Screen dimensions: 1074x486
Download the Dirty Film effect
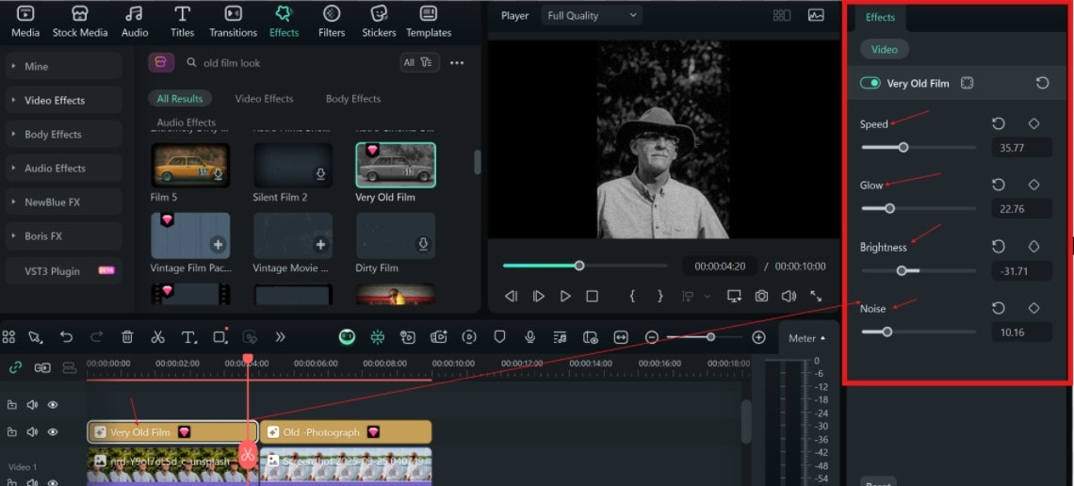pyautogui.click(x=423, y=244)
